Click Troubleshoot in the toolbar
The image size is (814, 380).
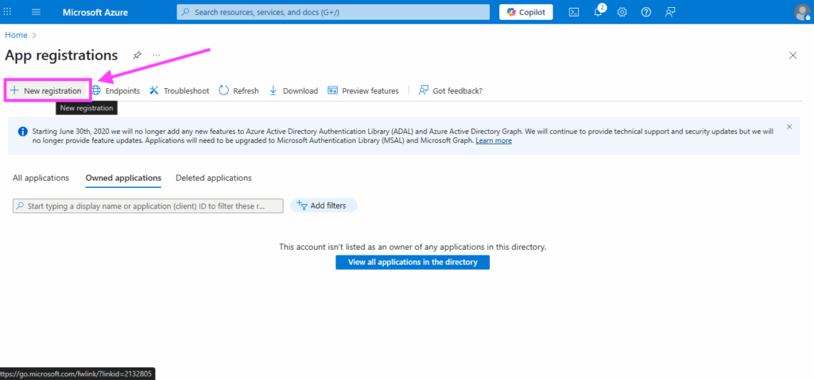(179, 90)
